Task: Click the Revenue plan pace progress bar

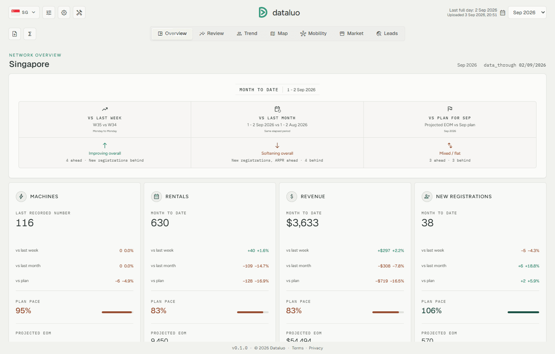Action: [388, 312]
